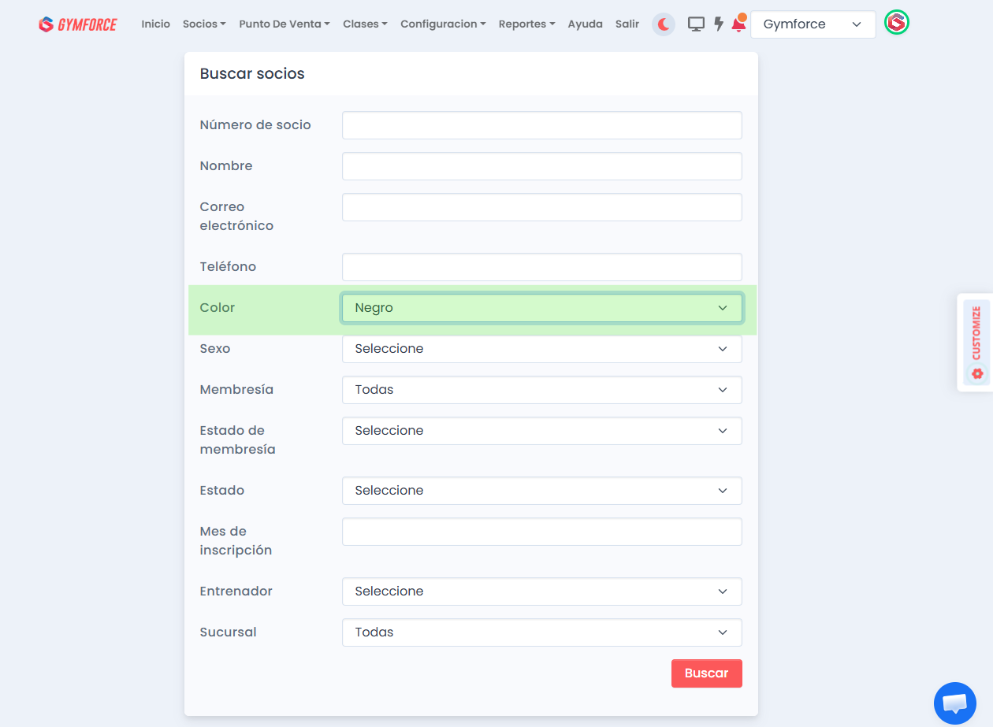Open the Customize side panel
Image resolution: width=993 pixels, height=727 pixels.
pyautogui.click(x=976, y=343)
